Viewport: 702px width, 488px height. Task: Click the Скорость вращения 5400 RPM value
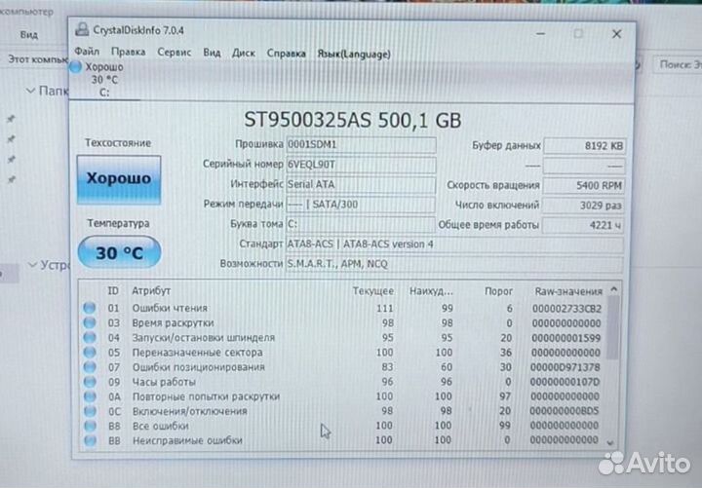pyautogui.click(x=584, y=185)
